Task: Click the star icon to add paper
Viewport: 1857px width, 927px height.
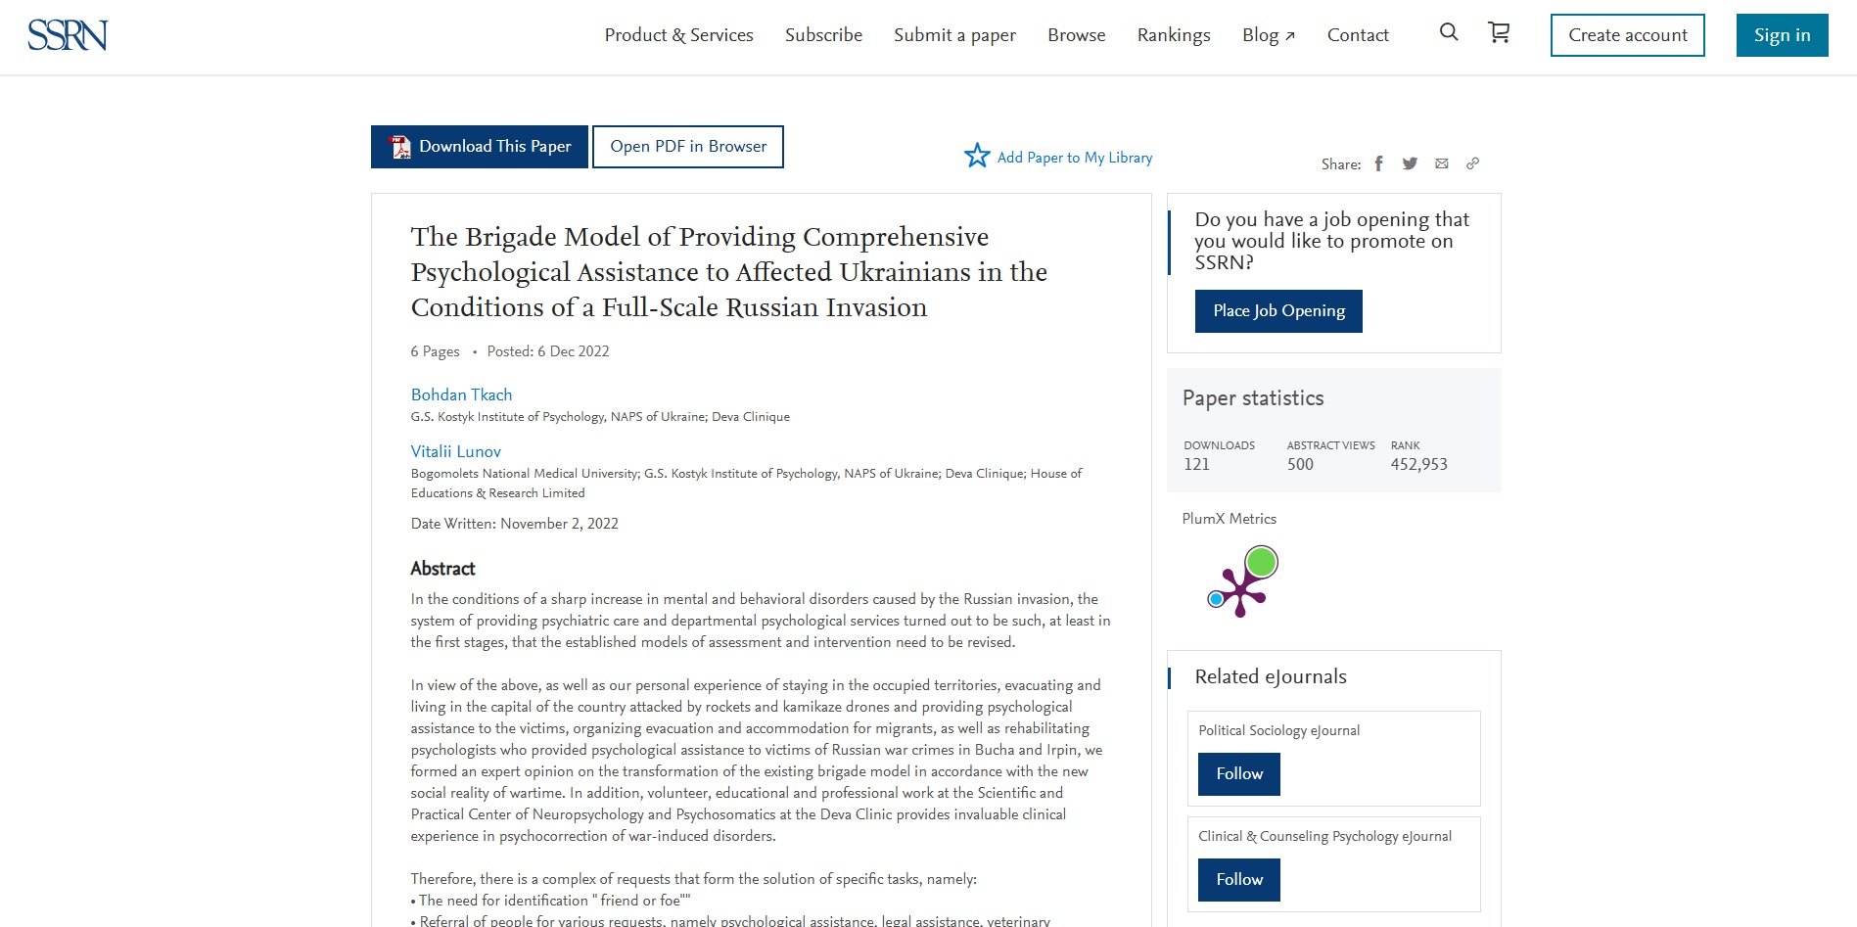Action: tap(977, 156)
